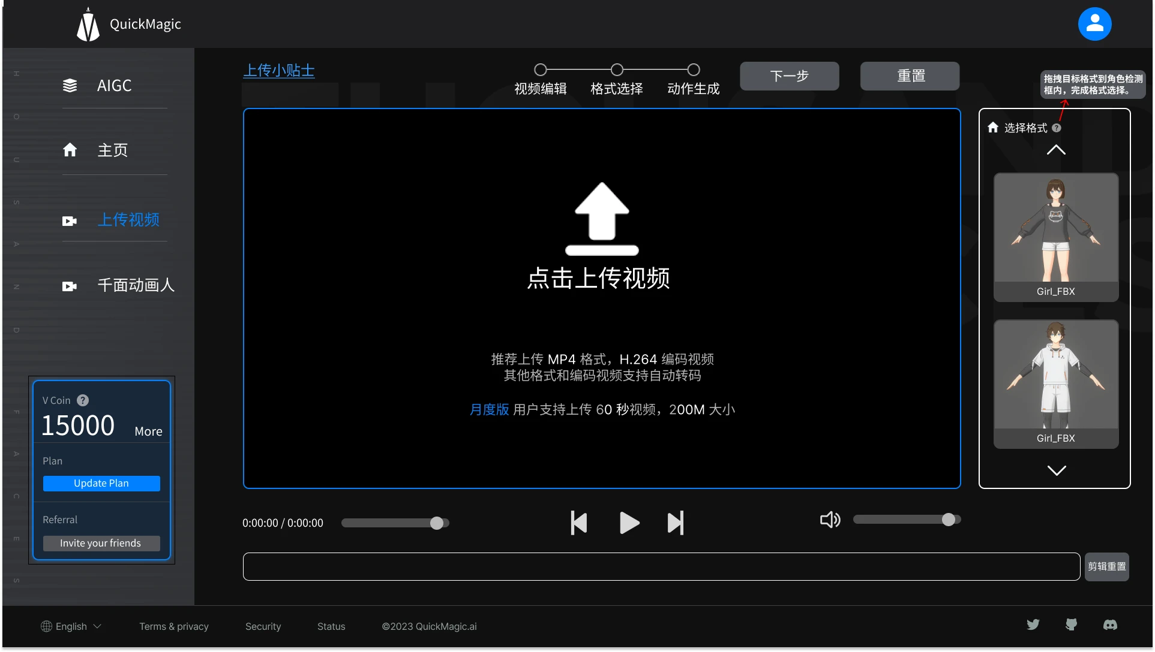Click the globe language icon
Screen dimensions: 1155x652
(x=46, y=626)
